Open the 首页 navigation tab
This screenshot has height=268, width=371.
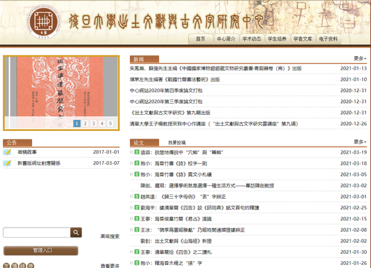200,39
